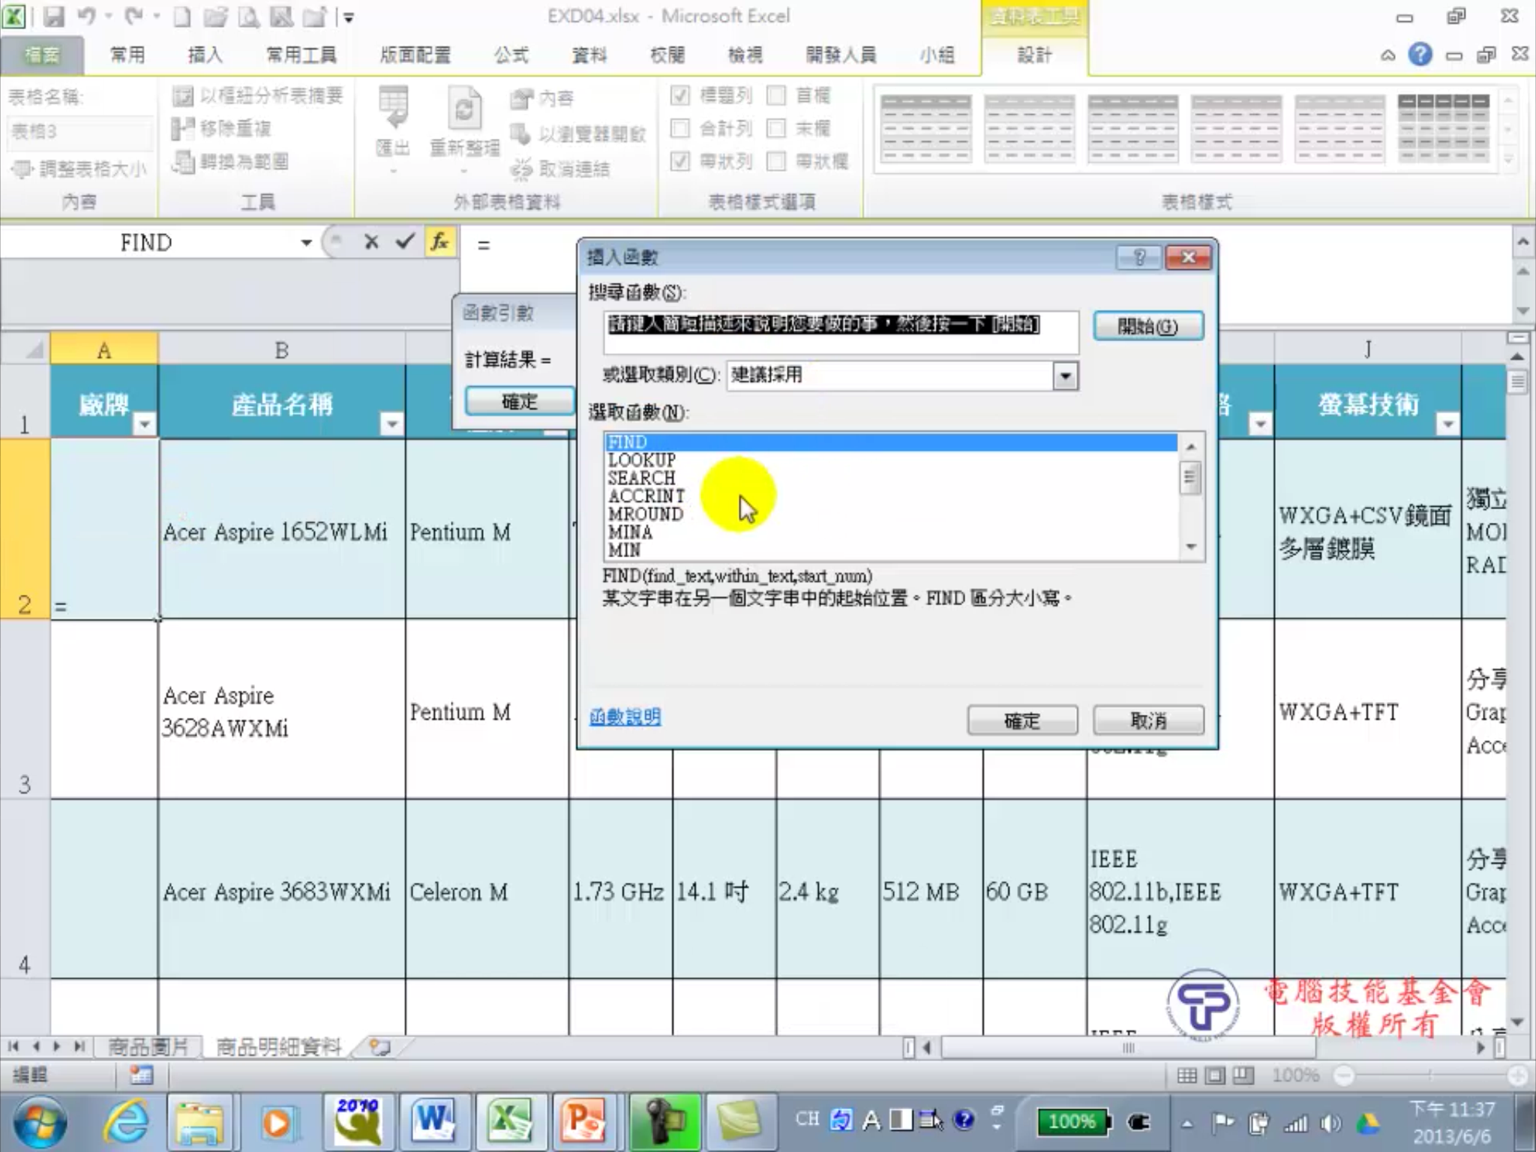Switch to the 常用 Home ribbon tab
Image resolution: width=1536 pixels, height=1152 pixels.
(127, 55)
